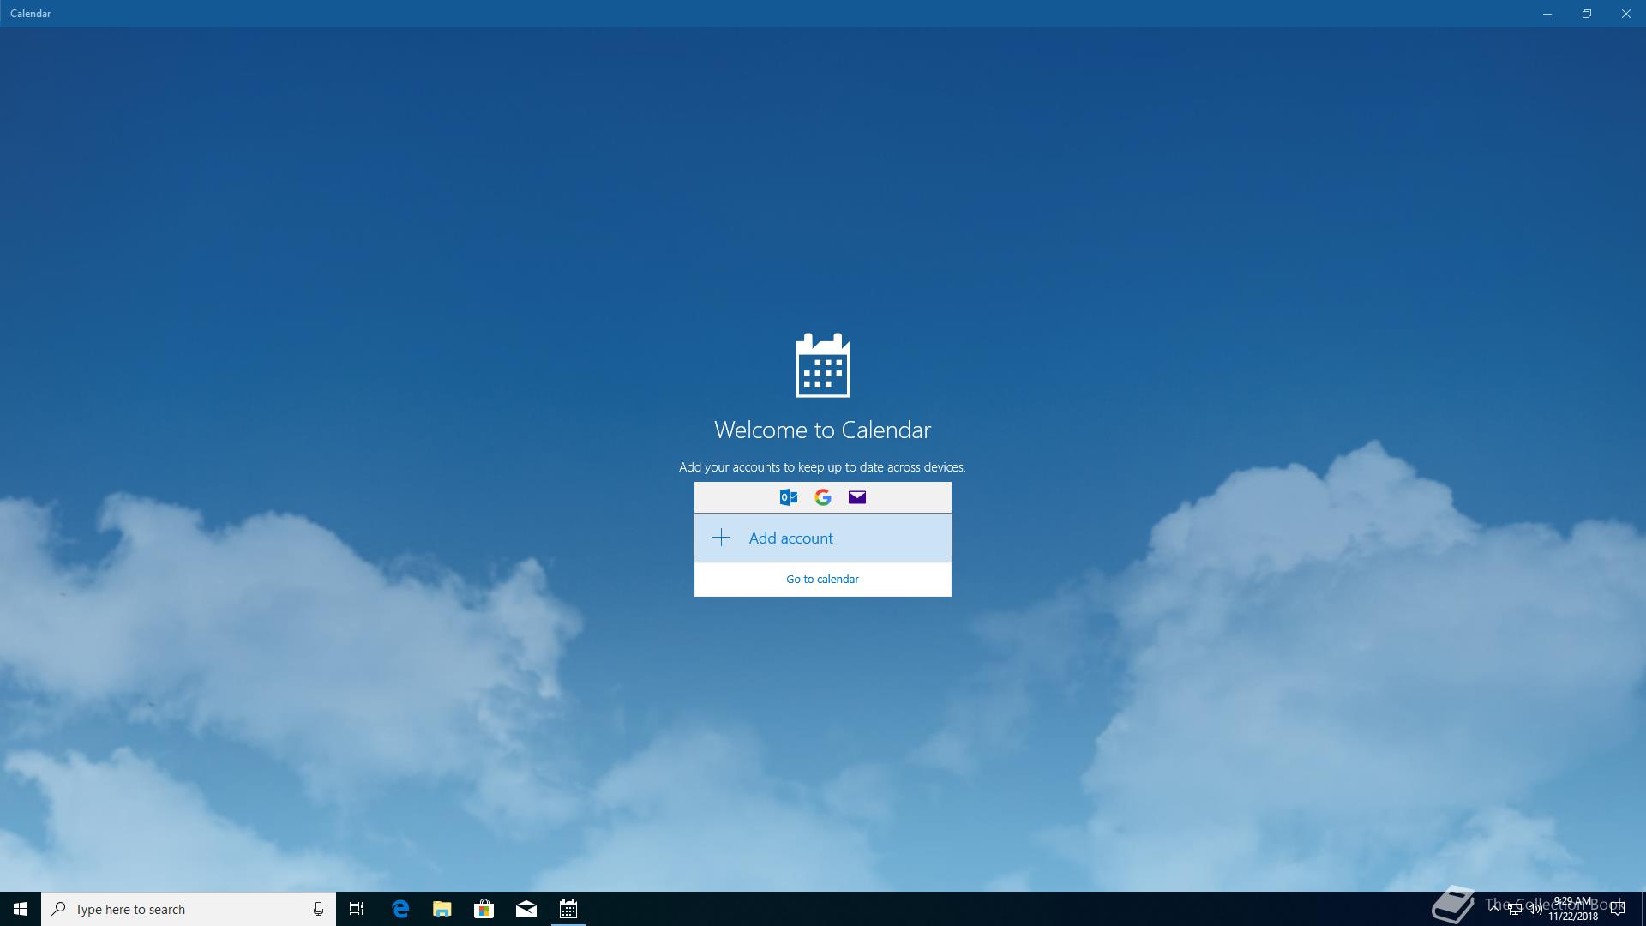Open the Mail app from the taskbar
Screen dimensions: 1646x926
coord(526,909)
